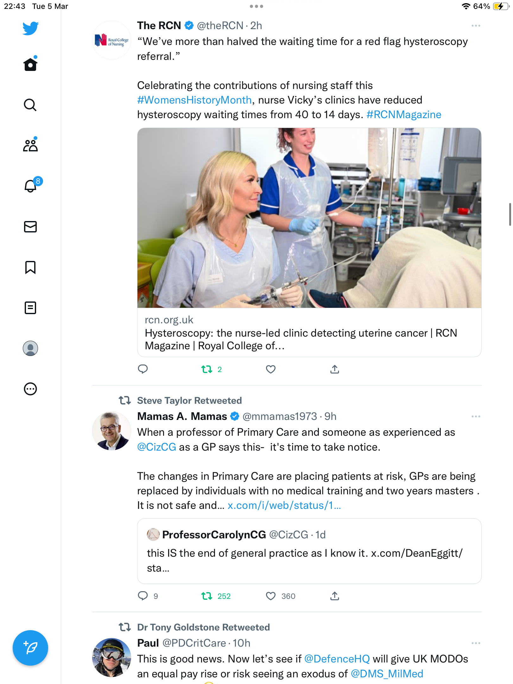
Task: Open Home from the sidebar
Action: (30, 64)
